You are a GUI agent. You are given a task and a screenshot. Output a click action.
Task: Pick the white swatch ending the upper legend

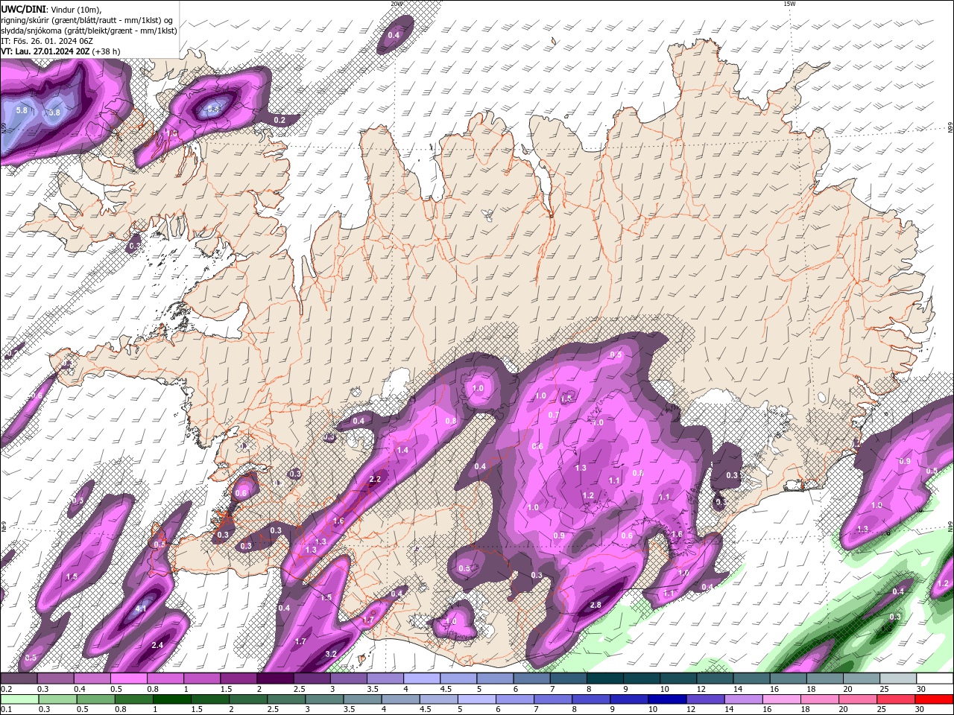tap(934, 679)
